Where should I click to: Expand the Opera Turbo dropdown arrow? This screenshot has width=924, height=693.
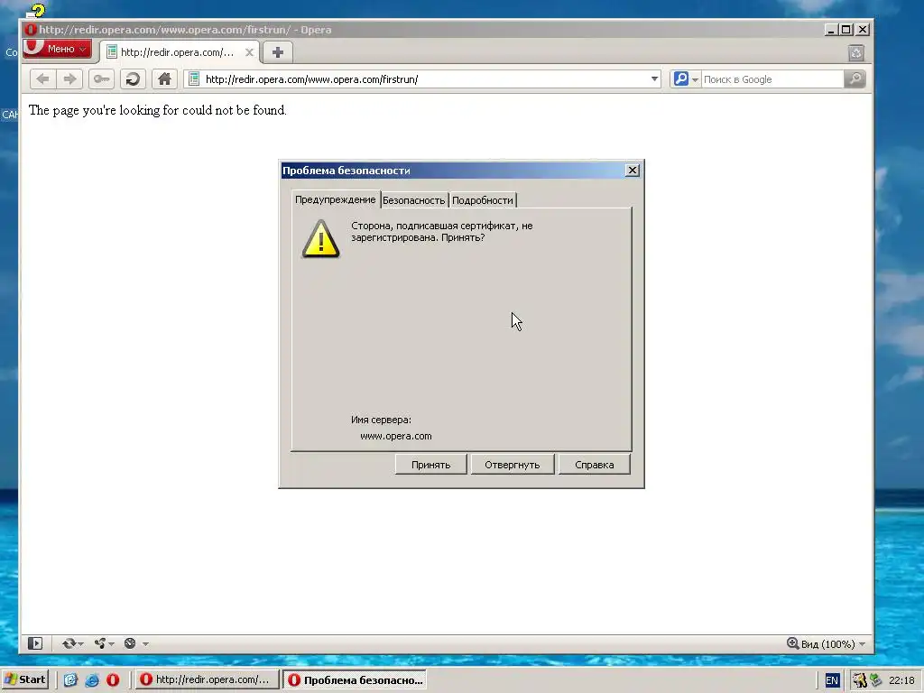(x=145, y=644)
